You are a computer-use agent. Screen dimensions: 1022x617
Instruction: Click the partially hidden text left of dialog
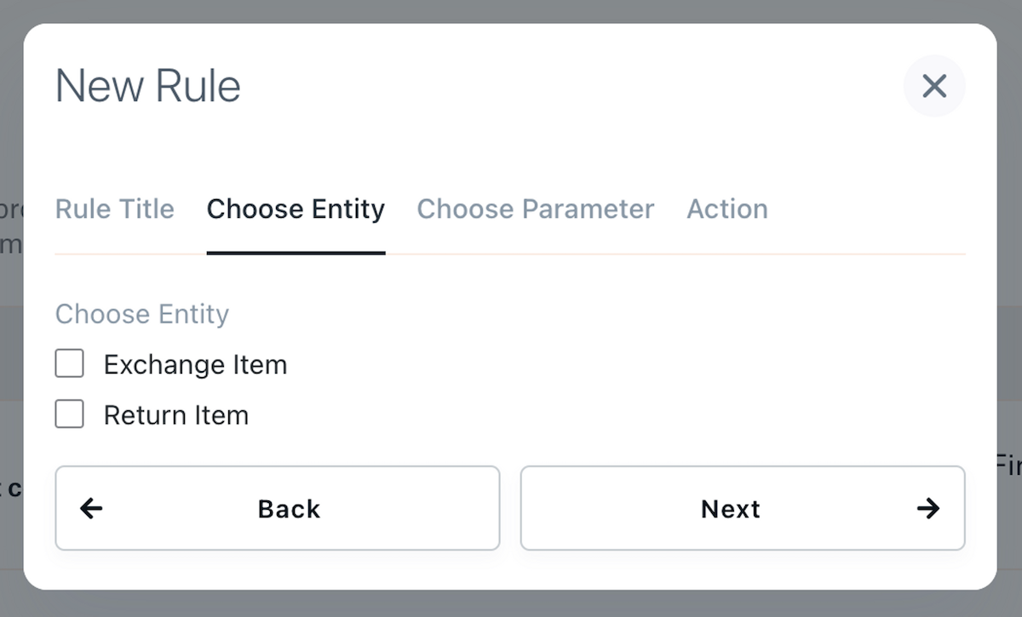click(x=11, y=226)
